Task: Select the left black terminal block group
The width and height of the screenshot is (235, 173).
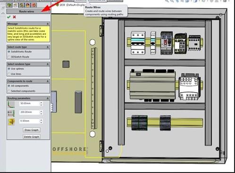Action: [x=139, y=123]
